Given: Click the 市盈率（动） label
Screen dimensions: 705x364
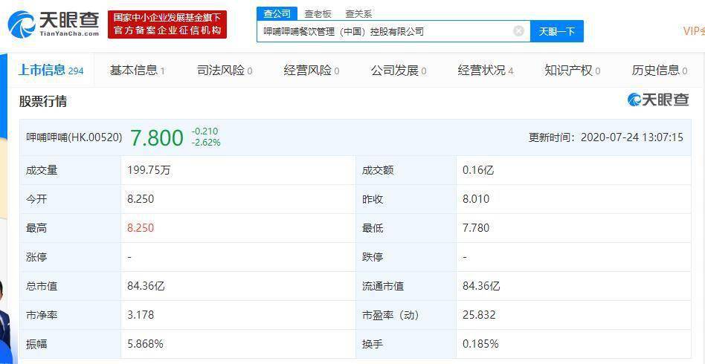Looking at the screenshot, I should (x=390, y=315).
